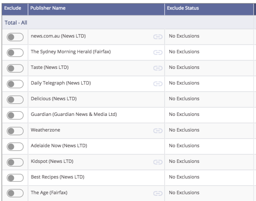Click No Exclusions status for Daily Telegraph
Screen dimensions: 256x201
click(184, 83)
